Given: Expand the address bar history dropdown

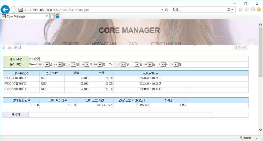Looking at the screenshot, I should 162,10.
